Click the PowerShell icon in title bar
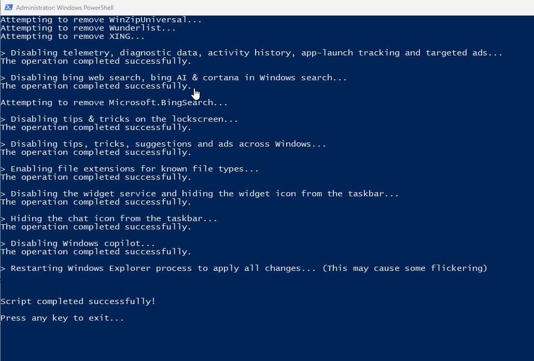 click(9, 7)
